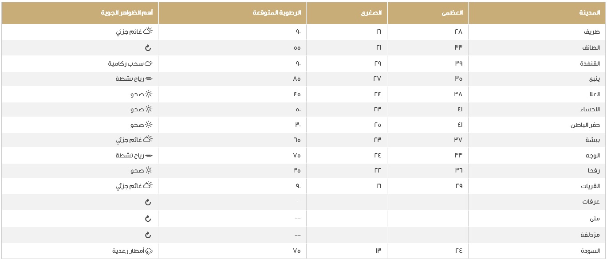The image size is (607, 263).
Task: Click the partly cloudy icon for طريف
Action: click(x=148, y=31)
